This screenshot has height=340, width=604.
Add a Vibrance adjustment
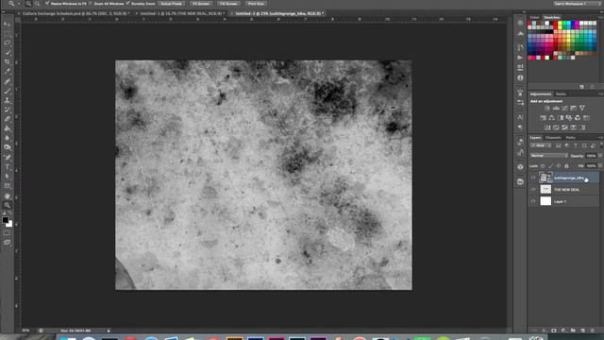click(x=582, y=109)
